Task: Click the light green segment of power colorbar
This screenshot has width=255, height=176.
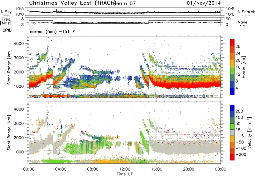Action: (232, 71)
